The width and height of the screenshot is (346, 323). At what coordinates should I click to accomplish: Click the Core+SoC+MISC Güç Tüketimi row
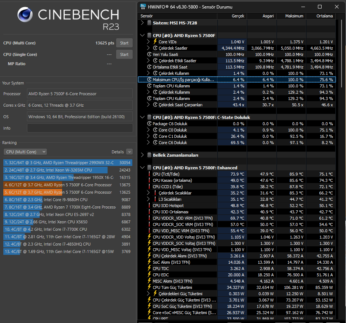click(237, 312)
